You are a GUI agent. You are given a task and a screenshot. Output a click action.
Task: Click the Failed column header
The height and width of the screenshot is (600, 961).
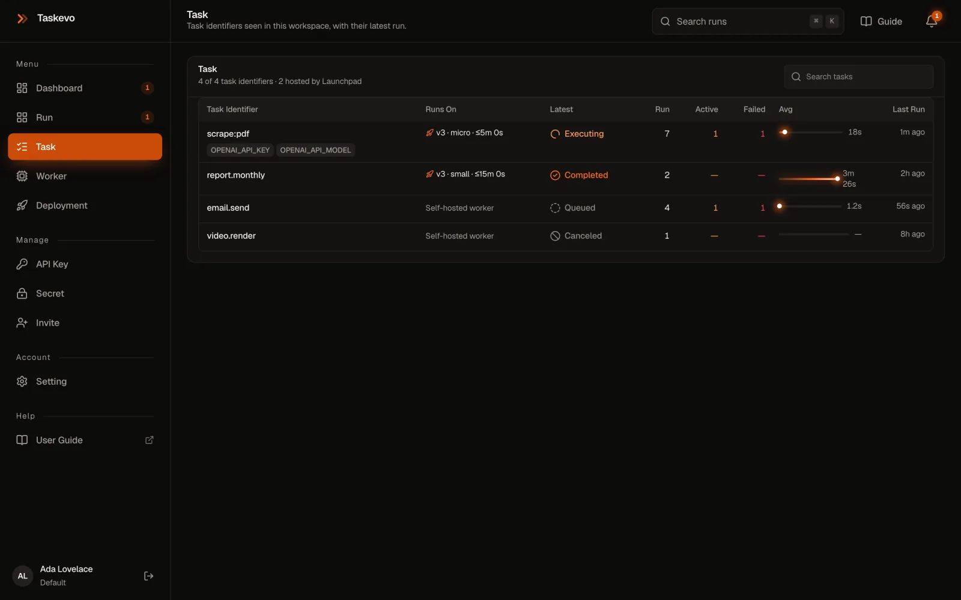coord(754,109)
